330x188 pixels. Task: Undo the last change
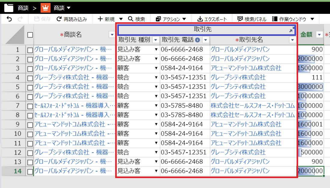(9, 19)
